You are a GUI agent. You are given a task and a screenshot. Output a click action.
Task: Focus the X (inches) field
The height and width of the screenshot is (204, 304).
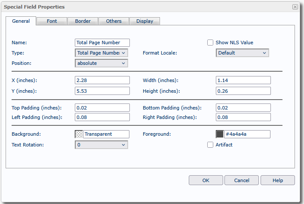pos(102,80)
